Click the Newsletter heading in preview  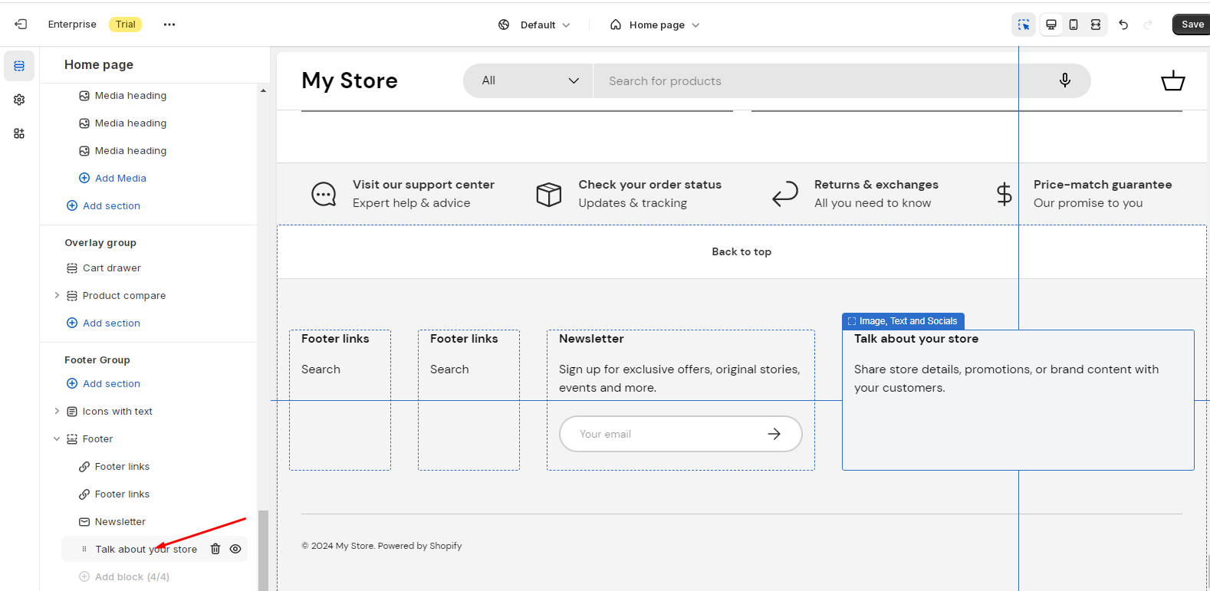(x=591, y=339)
